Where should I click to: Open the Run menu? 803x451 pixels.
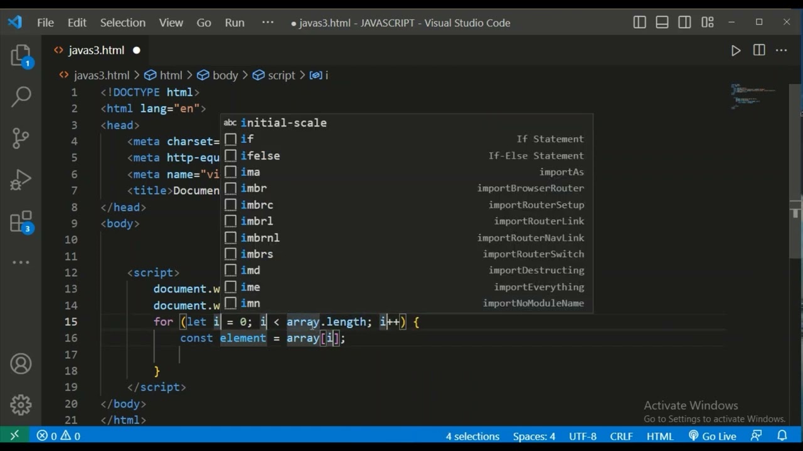235,23
